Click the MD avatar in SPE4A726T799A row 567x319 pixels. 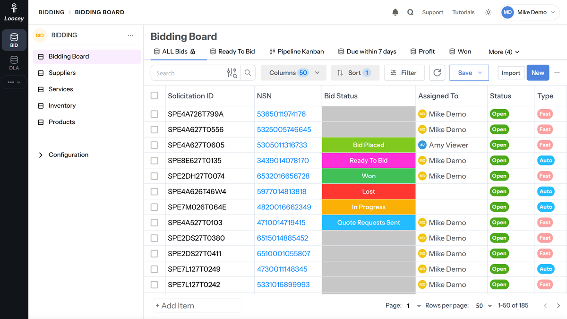[422, 114]
